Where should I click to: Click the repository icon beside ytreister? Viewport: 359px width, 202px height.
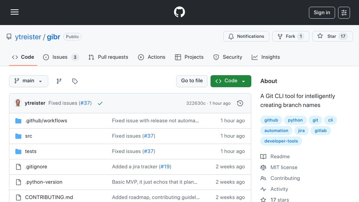point(9,37)
